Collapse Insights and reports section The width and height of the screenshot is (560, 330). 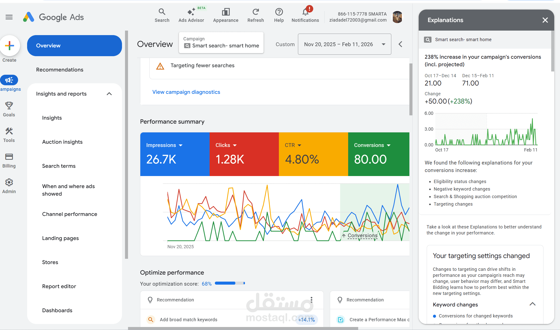pyautogui.click(x=109, y=94)
